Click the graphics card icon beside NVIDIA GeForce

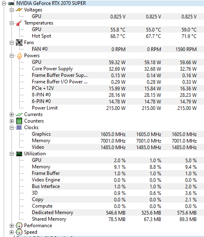point(11,3)
